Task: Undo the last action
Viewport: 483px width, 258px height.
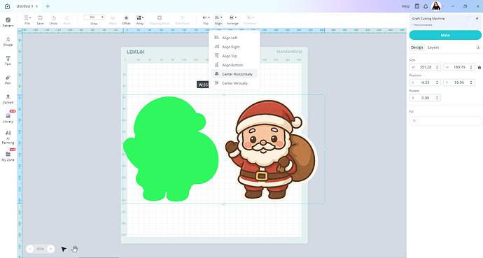Action: click(54, 20)
